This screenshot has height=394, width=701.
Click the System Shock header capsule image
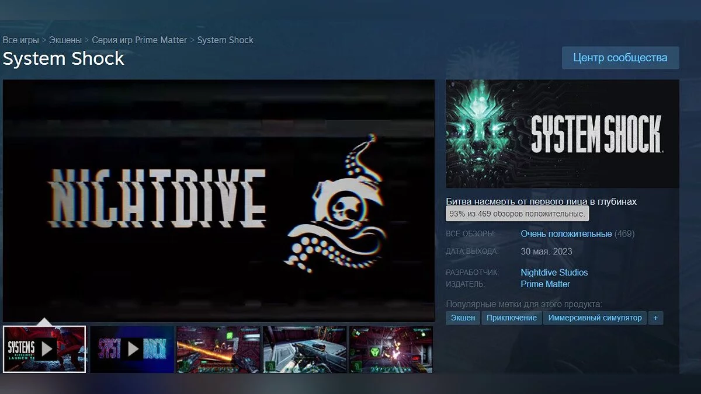(562, 134)
